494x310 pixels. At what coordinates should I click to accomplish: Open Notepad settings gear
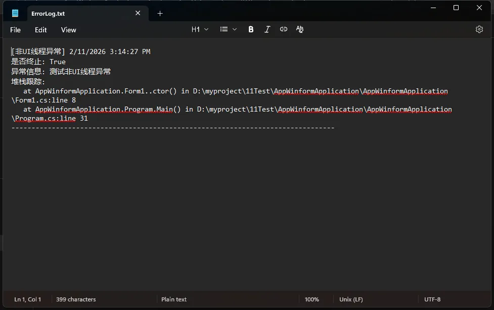click(479, 29)
